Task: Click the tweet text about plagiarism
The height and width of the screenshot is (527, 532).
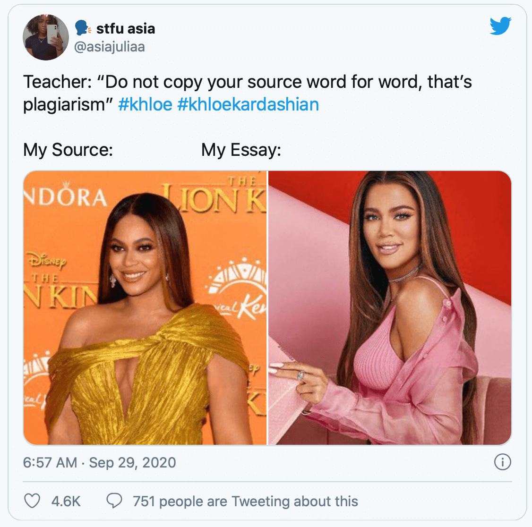Action: [x=248, y=93]
